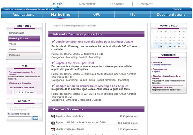Go to Infos page 1
Screen dimensions: 193x135
click(13, 92)
